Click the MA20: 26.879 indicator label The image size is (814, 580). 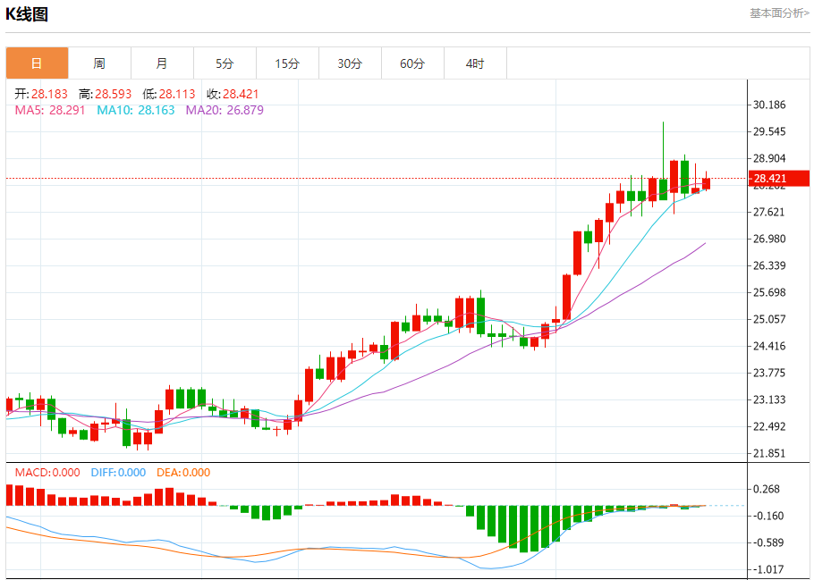click(225, 110)
